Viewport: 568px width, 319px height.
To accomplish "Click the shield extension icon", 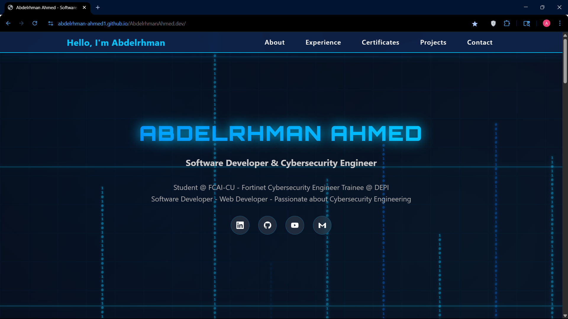I will coord(493,23).
